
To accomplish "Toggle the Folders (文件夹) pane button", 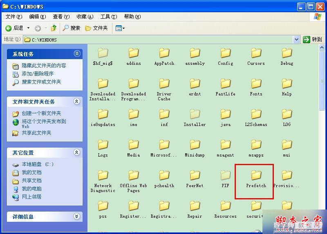I will (96, 28).
